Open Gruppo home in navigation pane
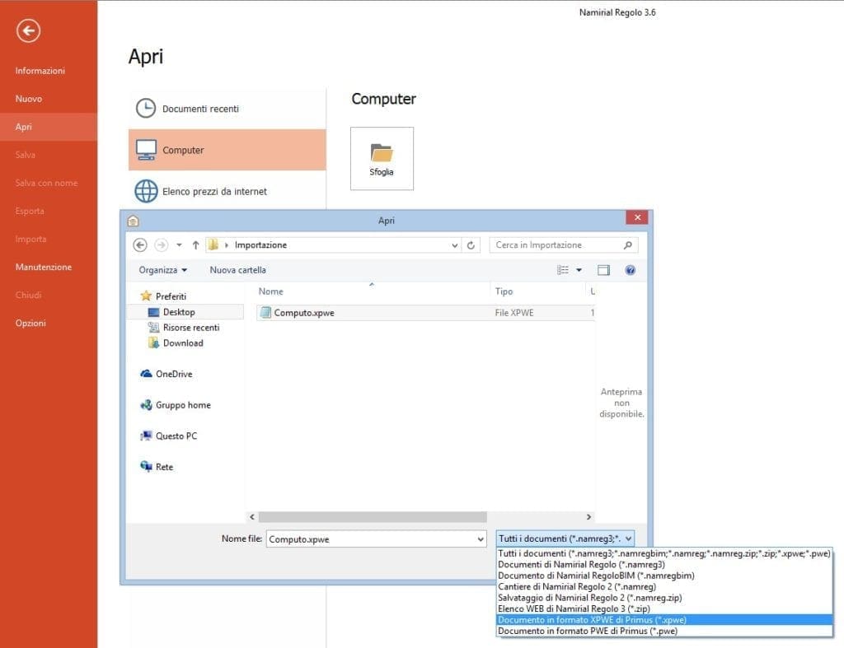Image resolution: width=844 pixels, height=648 pixels. 176,405
